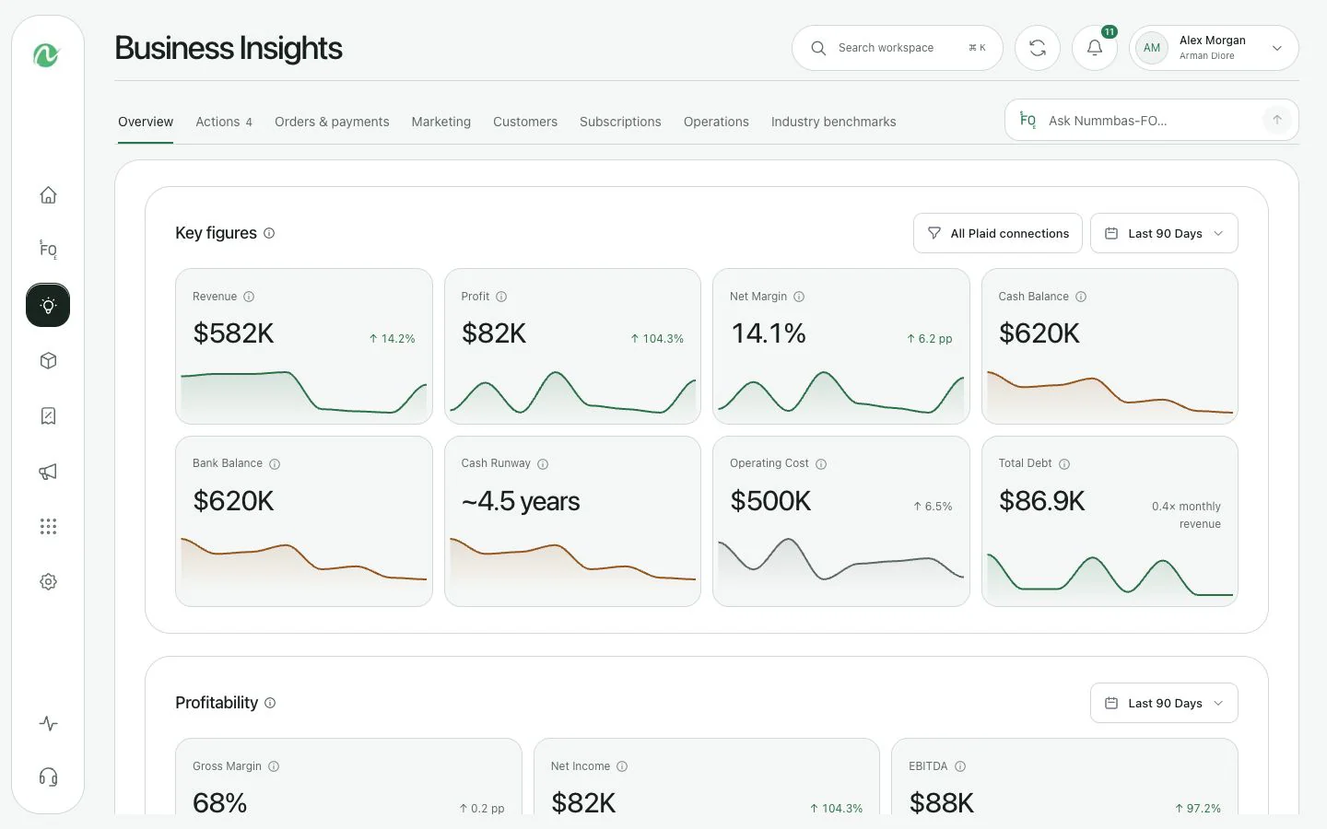Open the apps grid sidebar icon

click(x=48, y=527)
